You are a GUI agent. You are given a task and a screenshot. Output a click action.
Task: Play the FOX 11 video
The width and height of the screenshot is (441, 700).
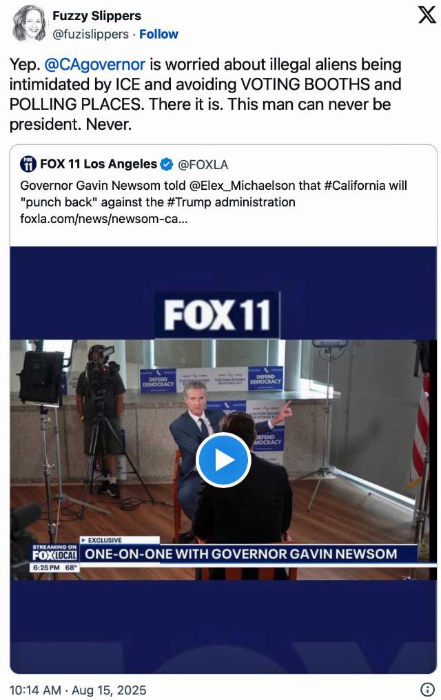[223, 460]
